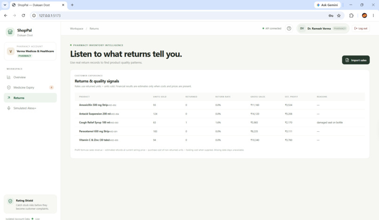Open the Chrome three-dot menu
The width and height of the screenshot is (379, 220).
pos(373,15)
